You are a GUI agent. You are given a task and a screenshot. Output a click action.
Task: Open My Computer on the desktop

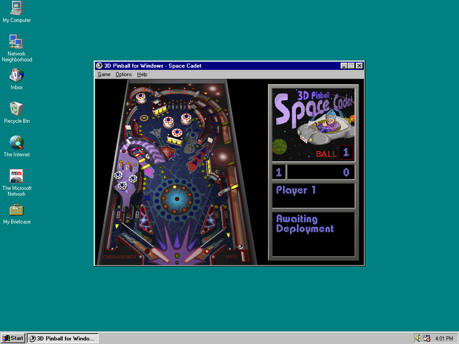(x=16, y=10)
